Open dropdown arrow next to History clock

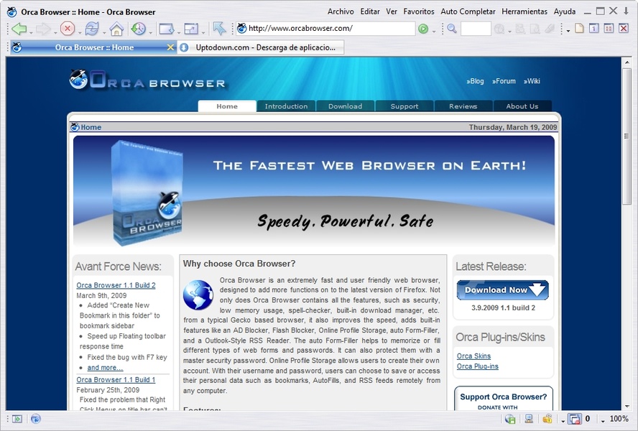(151, 32)
